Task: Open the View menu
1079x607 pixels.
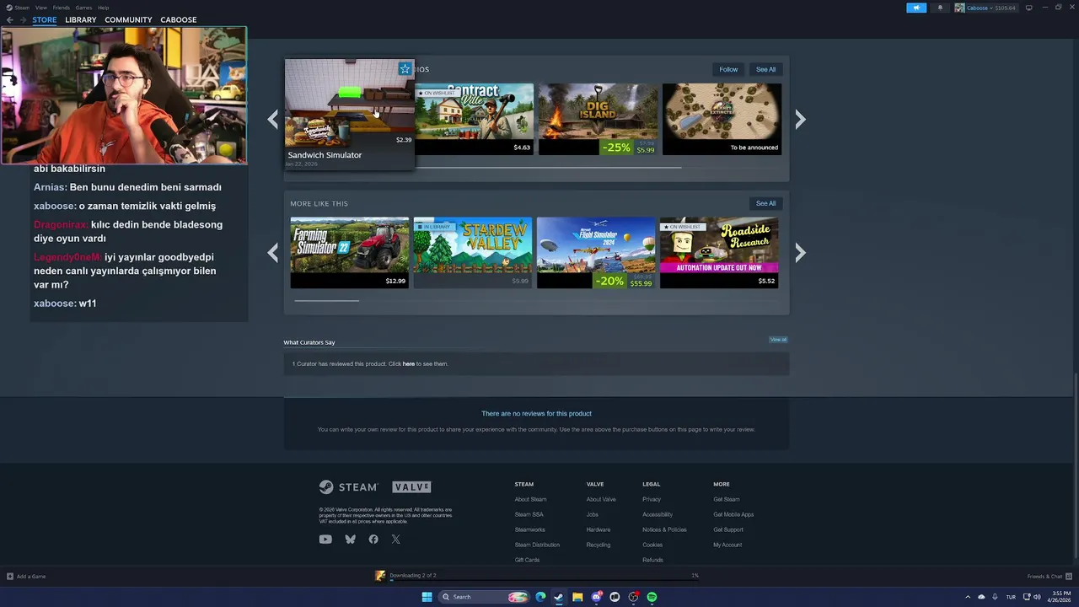Action: click(x=40, y=8)
